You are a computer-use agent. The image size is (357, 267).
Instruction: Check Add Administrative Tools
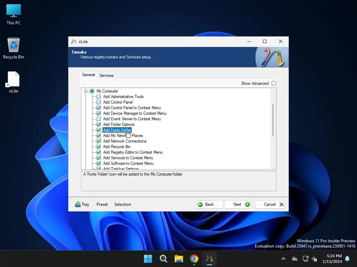pyautogui.click(x=99, y=97)
